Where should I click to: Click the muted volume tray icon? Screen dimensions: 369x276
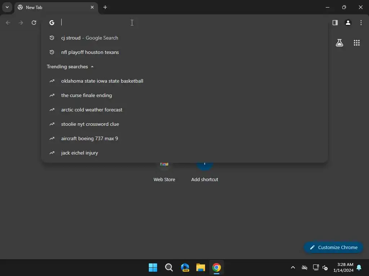325,267
